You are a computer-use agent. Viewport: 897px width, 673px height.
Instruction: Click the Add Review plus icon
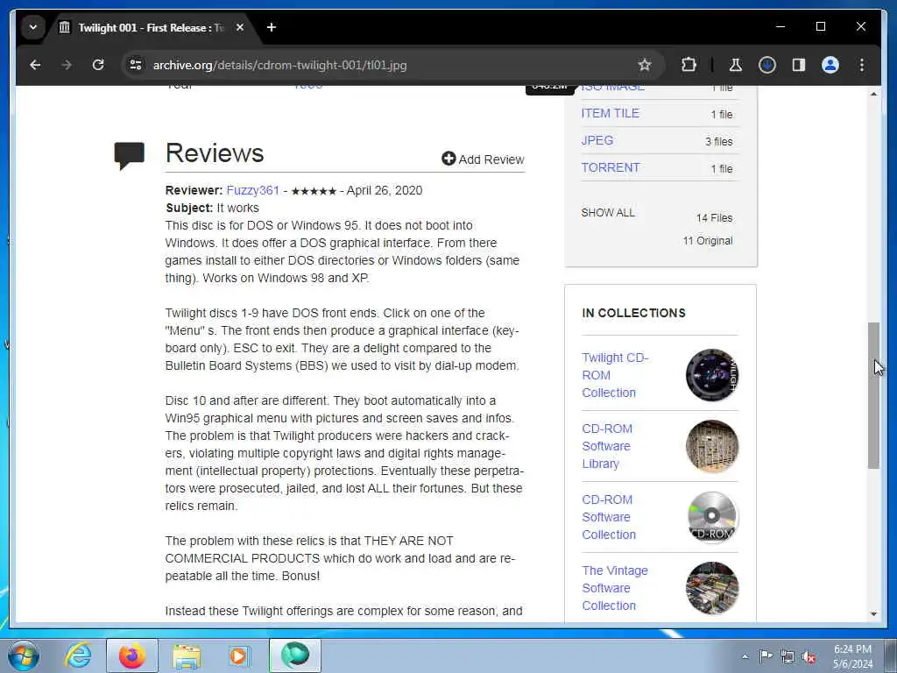[x=448, y=159]
